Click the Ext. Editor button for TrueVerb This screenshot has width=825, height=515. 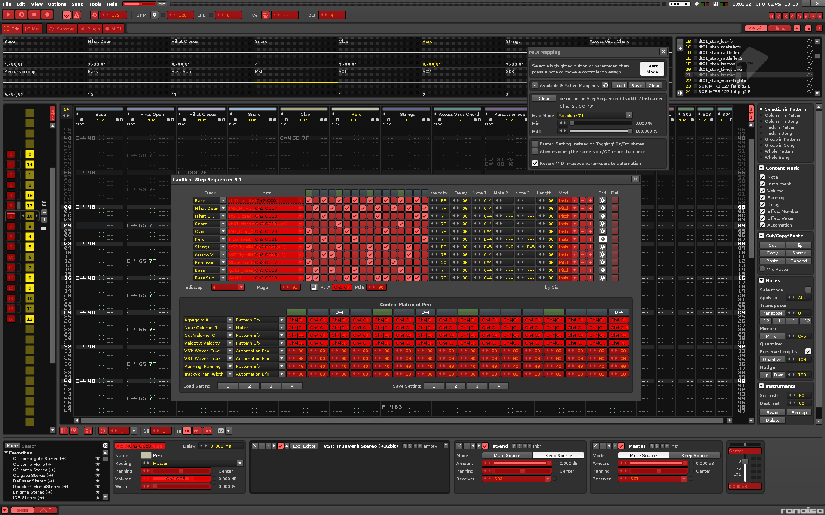[x=304, y=446]
